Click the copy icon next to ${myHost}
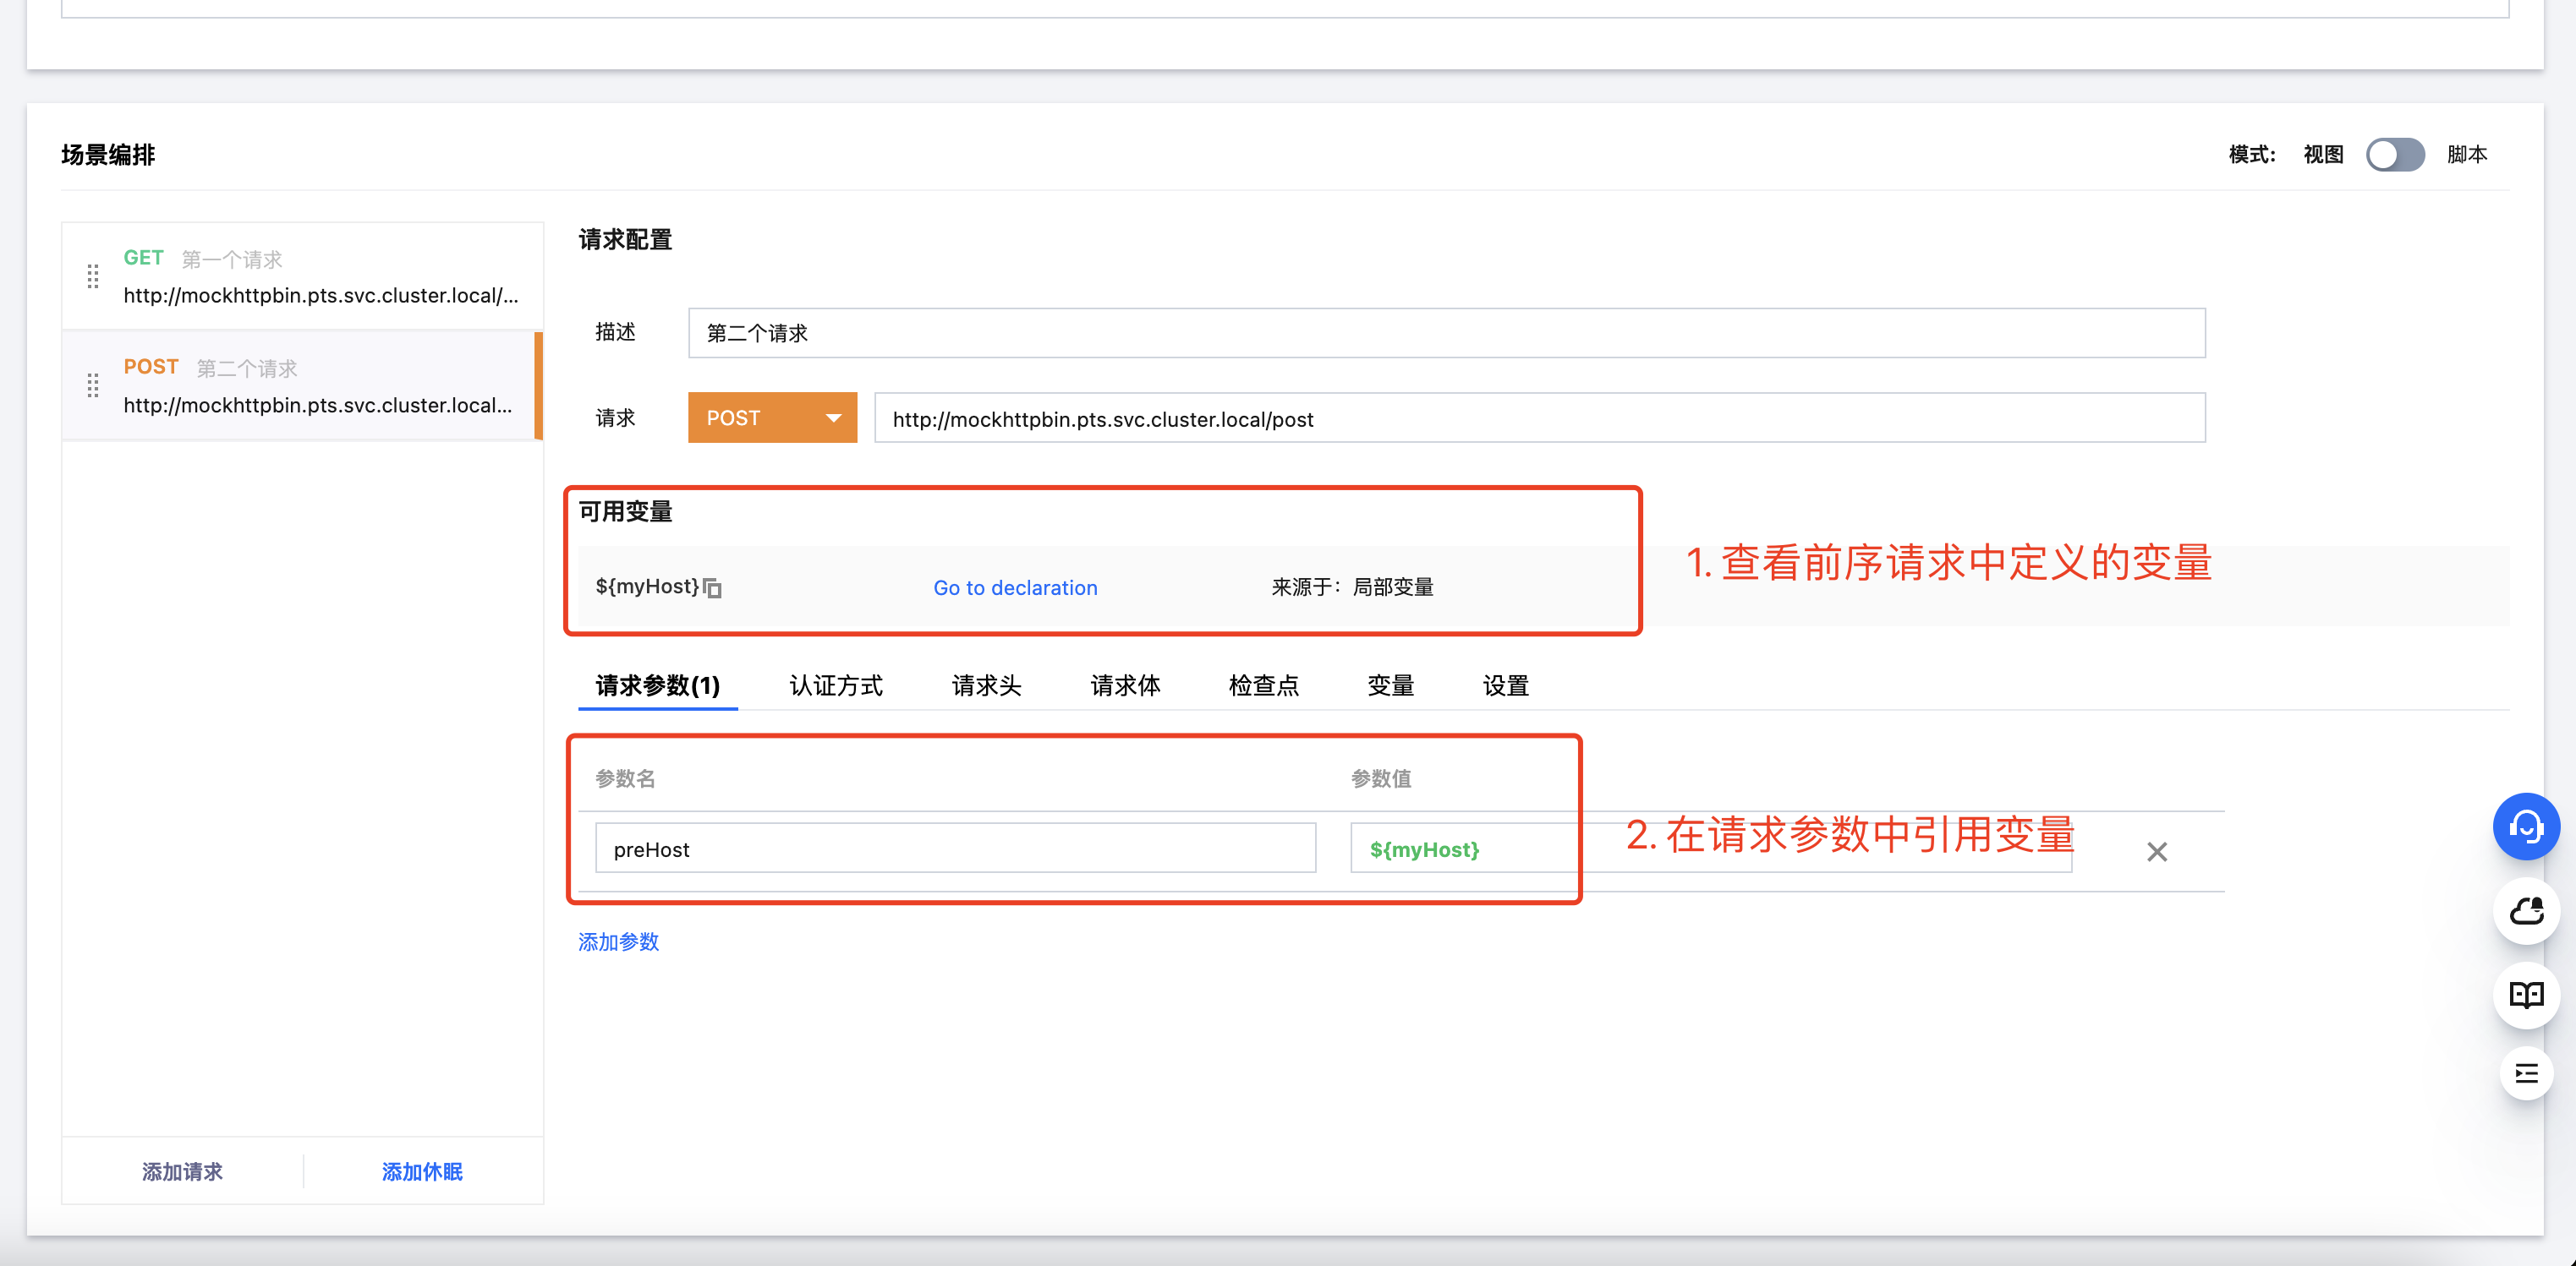The height and width of the screenshot is (1266, 2576). pos(712,587)
